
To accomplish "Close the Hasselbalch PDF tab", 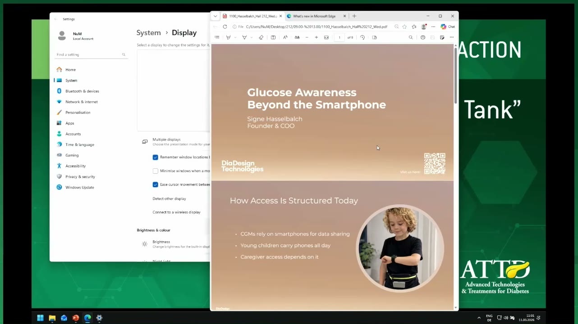I will pyautogui.click(x=280, y=16).
